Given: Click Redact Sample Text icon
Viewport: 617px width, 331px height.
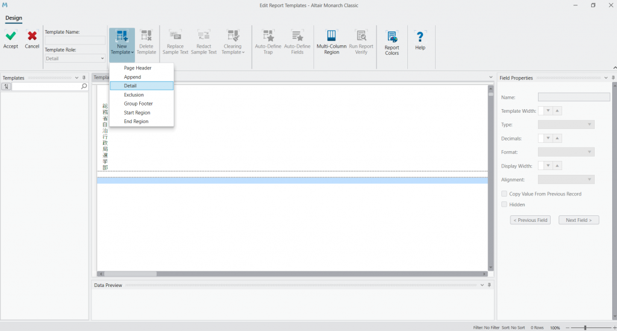Looking at the screenshot, I should coord(204,36).
